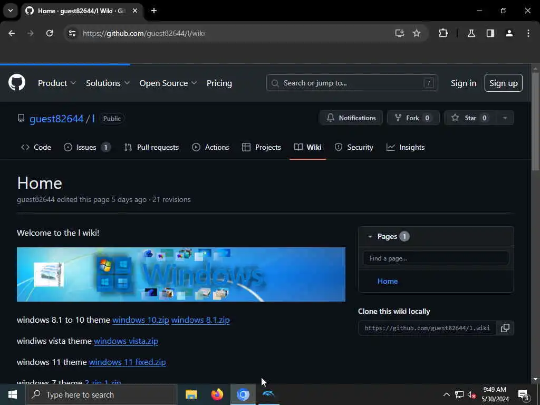
Task: Open the blue dolphin app in taskbar
Action: 268,394
